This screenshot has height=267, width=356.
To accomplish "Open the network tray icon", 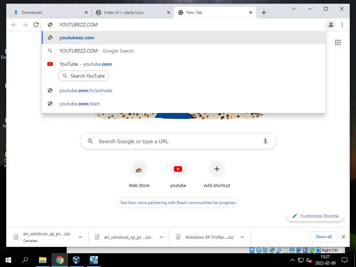I will click(x=301, y=260).
